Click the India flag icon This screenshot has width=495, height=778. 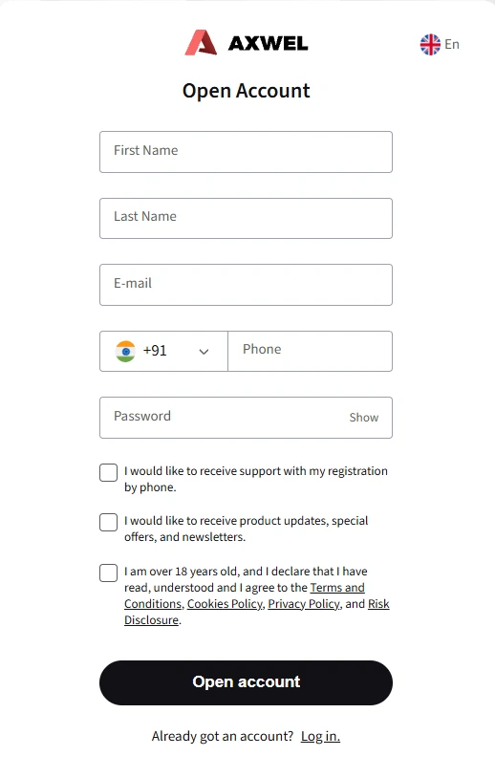tap(125, 352)
